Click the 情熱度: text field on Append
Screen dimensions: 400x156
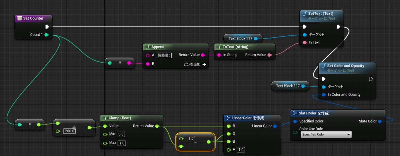[164, 55]
